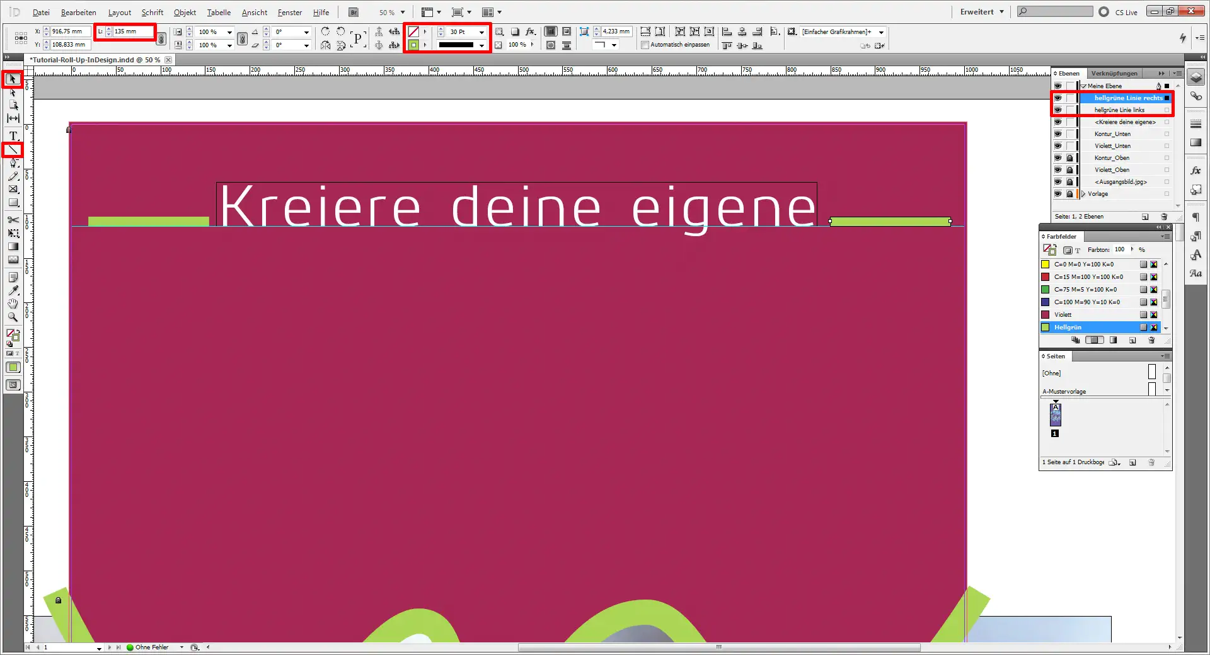Enable Automatisch einpassen checkbox

tap(645, 45)
